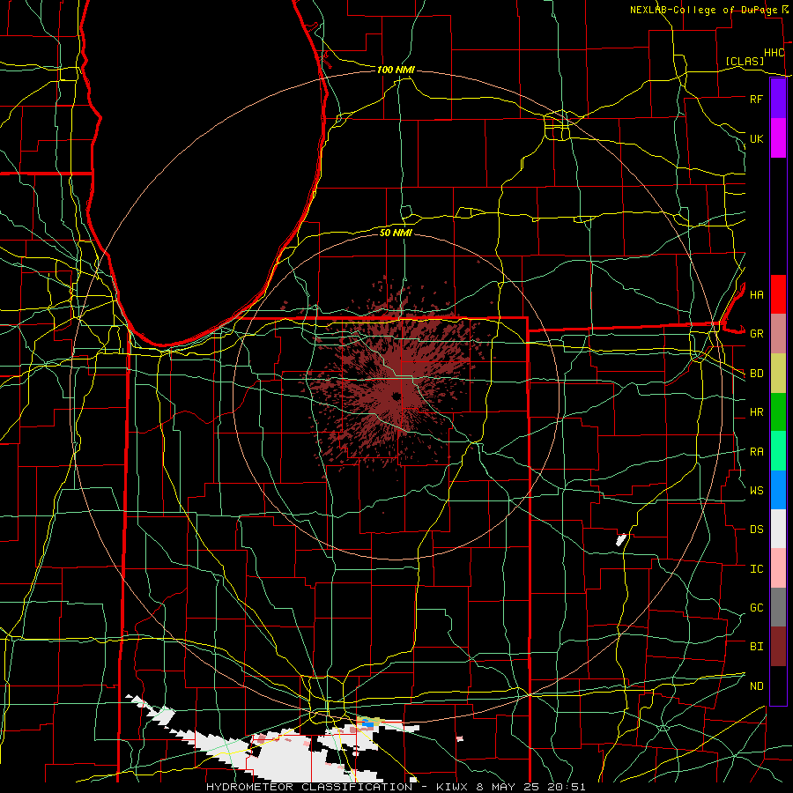
Task: Choose the blue WS legend swatch
Action: (x=778, y=490)
